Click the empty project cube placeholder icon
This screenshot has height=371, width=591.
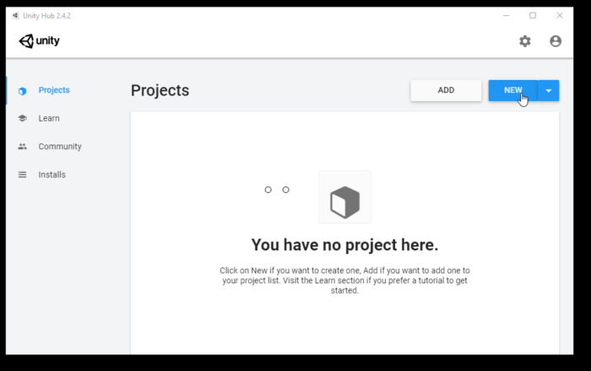344,196
